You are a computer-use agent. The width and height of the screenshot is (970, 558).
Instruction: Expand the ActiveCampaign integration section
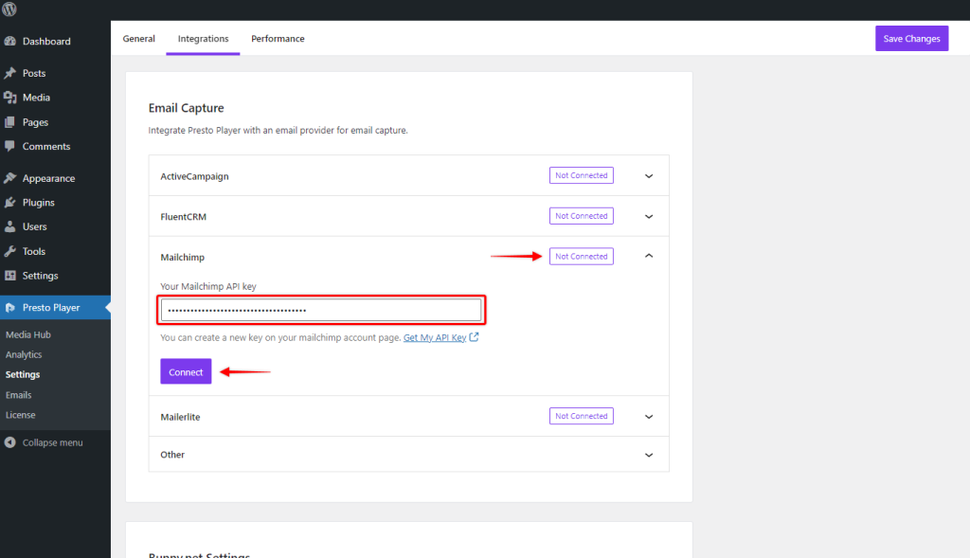click(649, 174)
